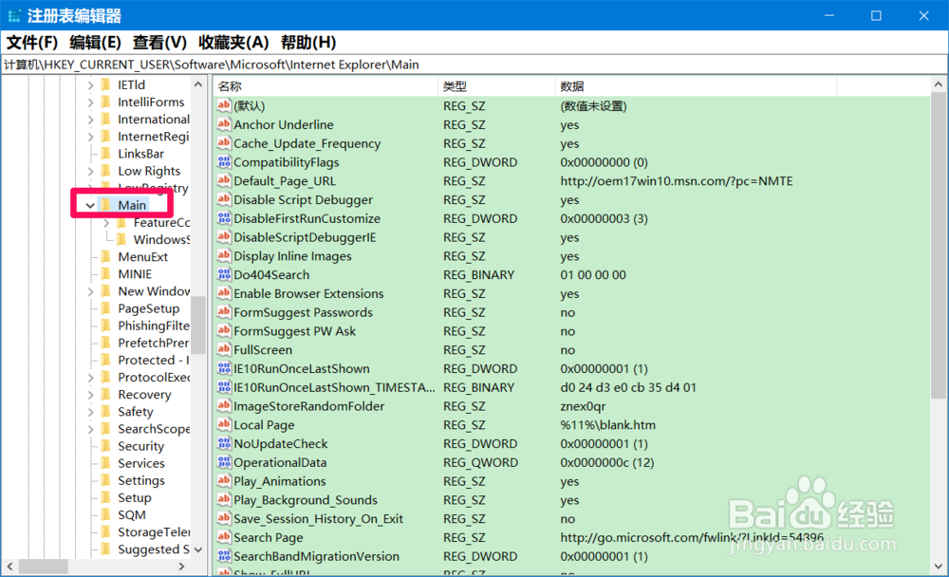949x577 pixels.
Task: Open the 编辑(E) menu
Action: [95, 43]
